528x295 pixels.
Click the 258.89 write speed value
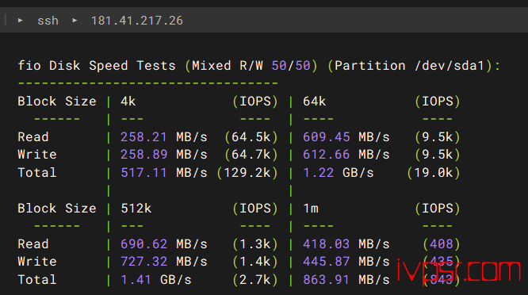pos(143,155)
